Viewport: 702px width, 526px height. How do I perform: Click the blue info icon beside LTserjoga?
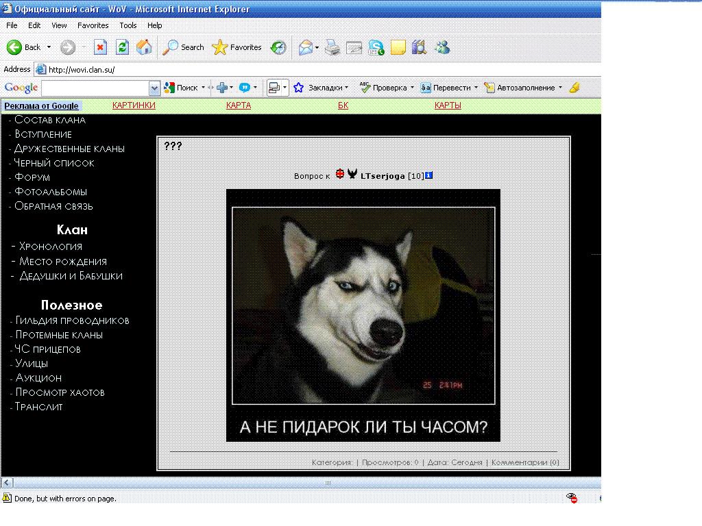(428, 175)
